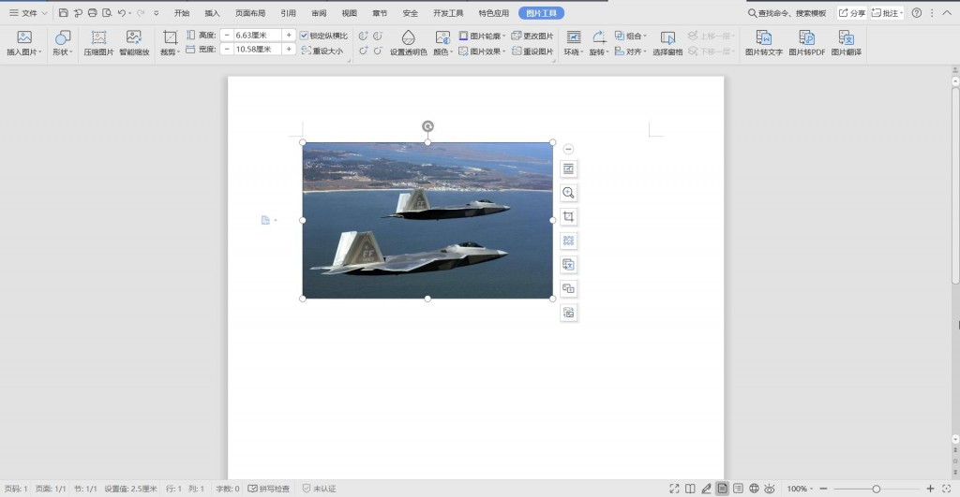Click the floating zoom magnifier beside image
Image resolution: width=960 pixels, height=497 pixels.
coord(568,193)
